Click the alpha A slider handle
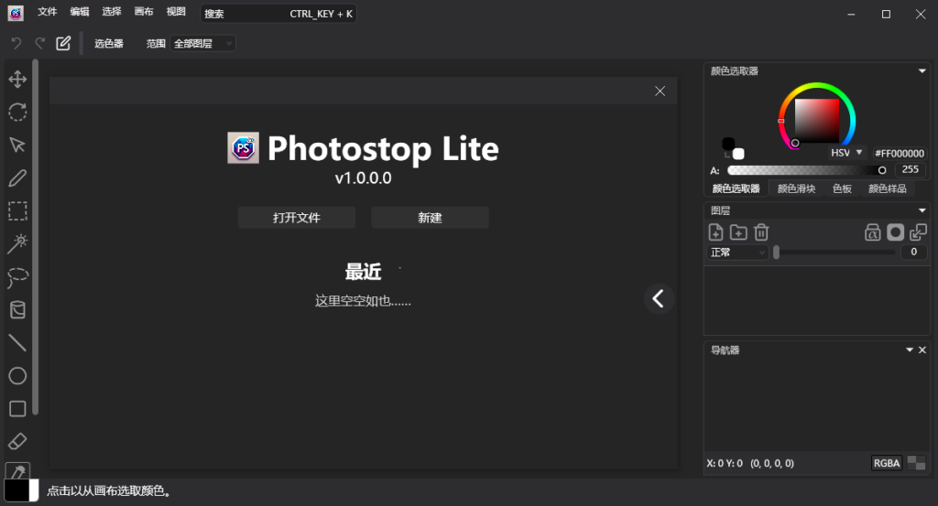Viewport: 938px width, 506px height. pos(882,170)
